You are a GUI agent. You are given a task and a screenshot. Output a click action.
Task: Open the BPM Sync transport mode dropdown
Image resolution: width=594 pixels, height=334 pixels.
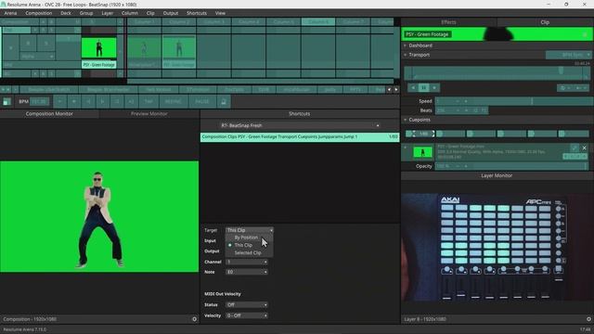coord(568,55)
